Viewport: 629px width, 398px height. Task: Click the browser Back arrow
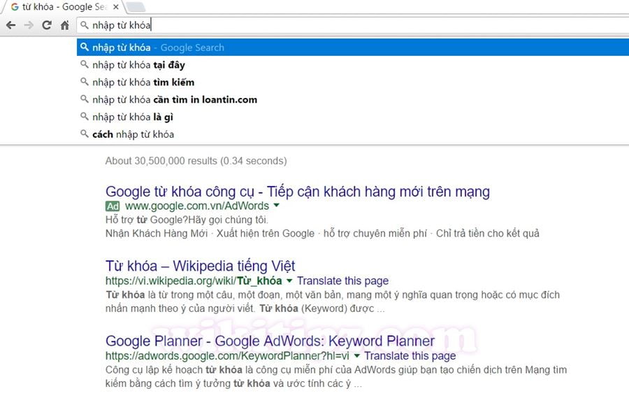point(10,25)
